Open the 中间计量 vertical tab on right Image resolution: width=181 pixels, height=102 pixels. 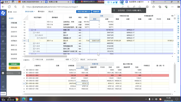point(178,19)
